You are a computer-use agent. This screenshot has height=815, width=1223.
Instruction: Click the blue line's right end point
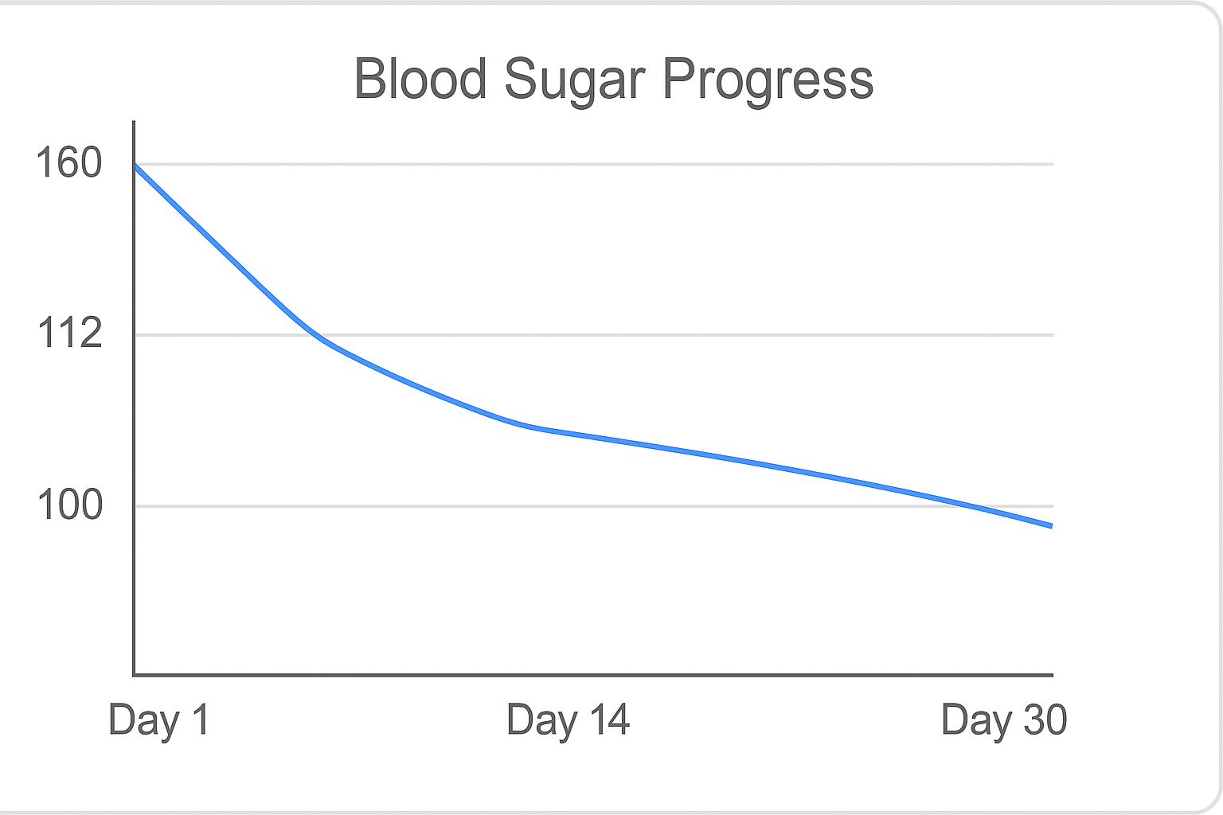coord(1051,525)
